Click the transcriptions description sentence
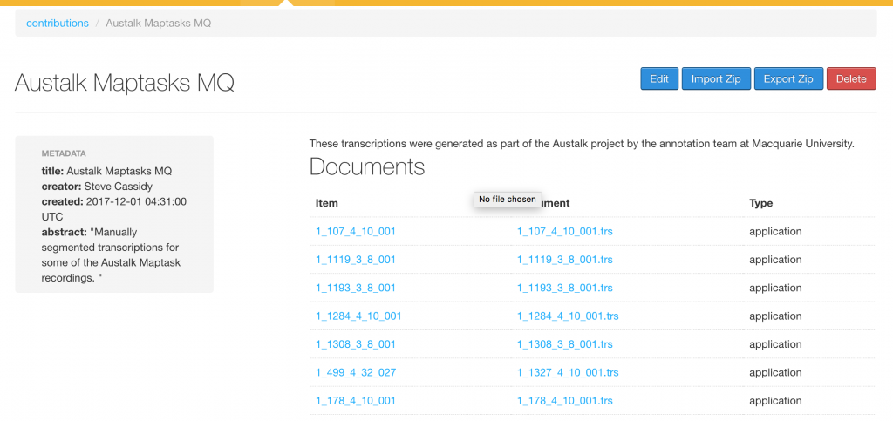 tap(582, 144)
